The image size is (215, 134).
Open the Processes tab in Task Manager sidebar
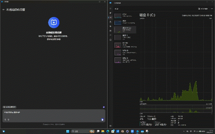[x=110, y=13]
